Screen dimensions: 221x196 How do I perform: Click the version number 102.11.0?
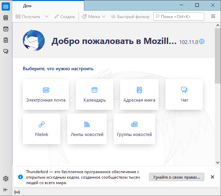coord(189,42)
